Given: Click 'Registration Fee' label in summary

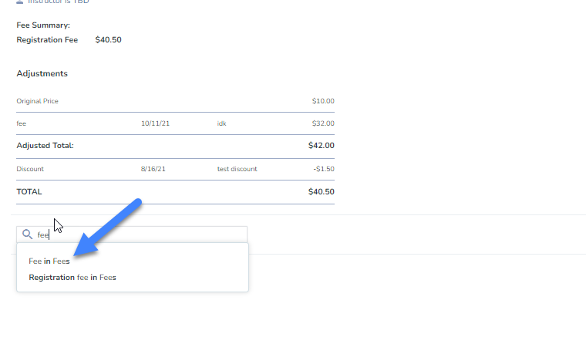Looking at the screenshot, I should (47, 40).
